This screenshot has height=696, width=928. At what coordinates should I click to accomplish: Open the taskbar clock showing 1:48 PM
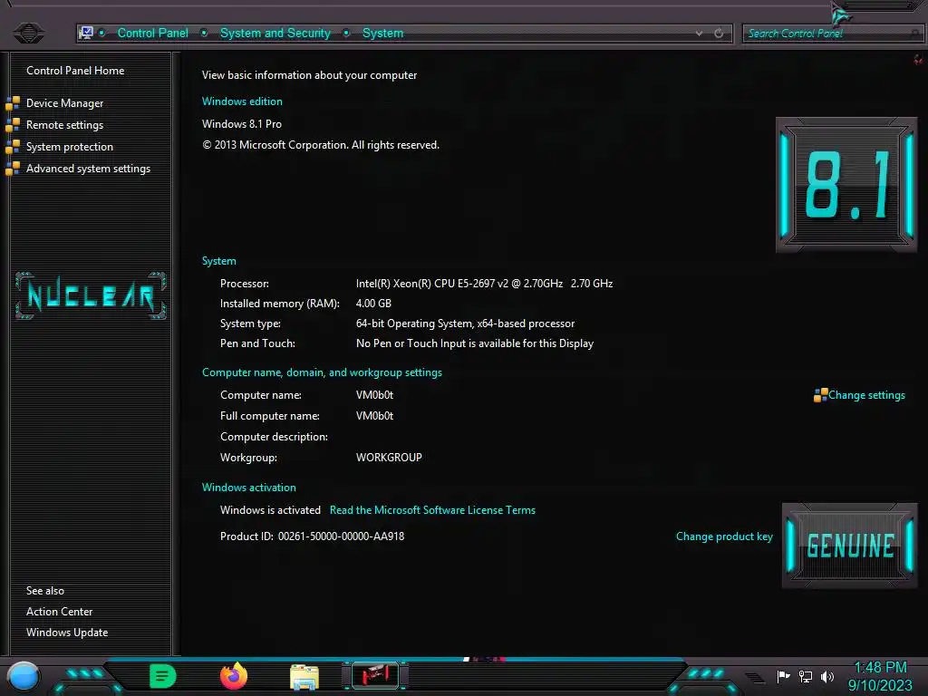880,676
